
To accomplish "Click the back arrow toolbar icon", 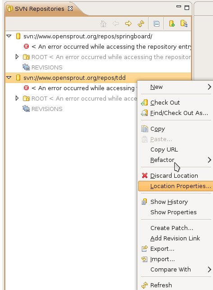I will tap(116, 23).
